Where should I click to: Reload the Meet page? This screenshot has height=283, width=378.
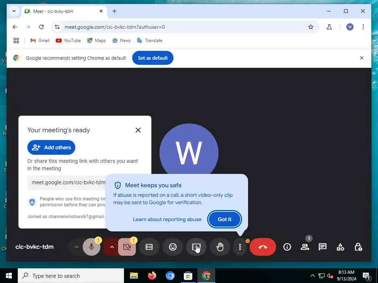tap(41, 27)
